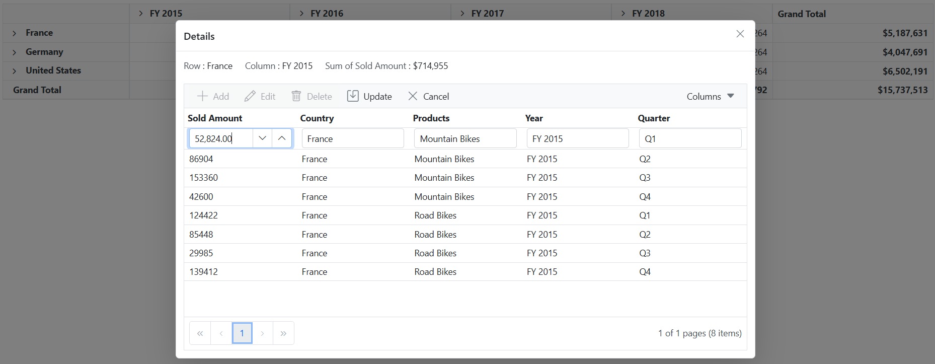Close the Details dialog
This screenshot has height=364, width=935.
[x=740, y=34]
